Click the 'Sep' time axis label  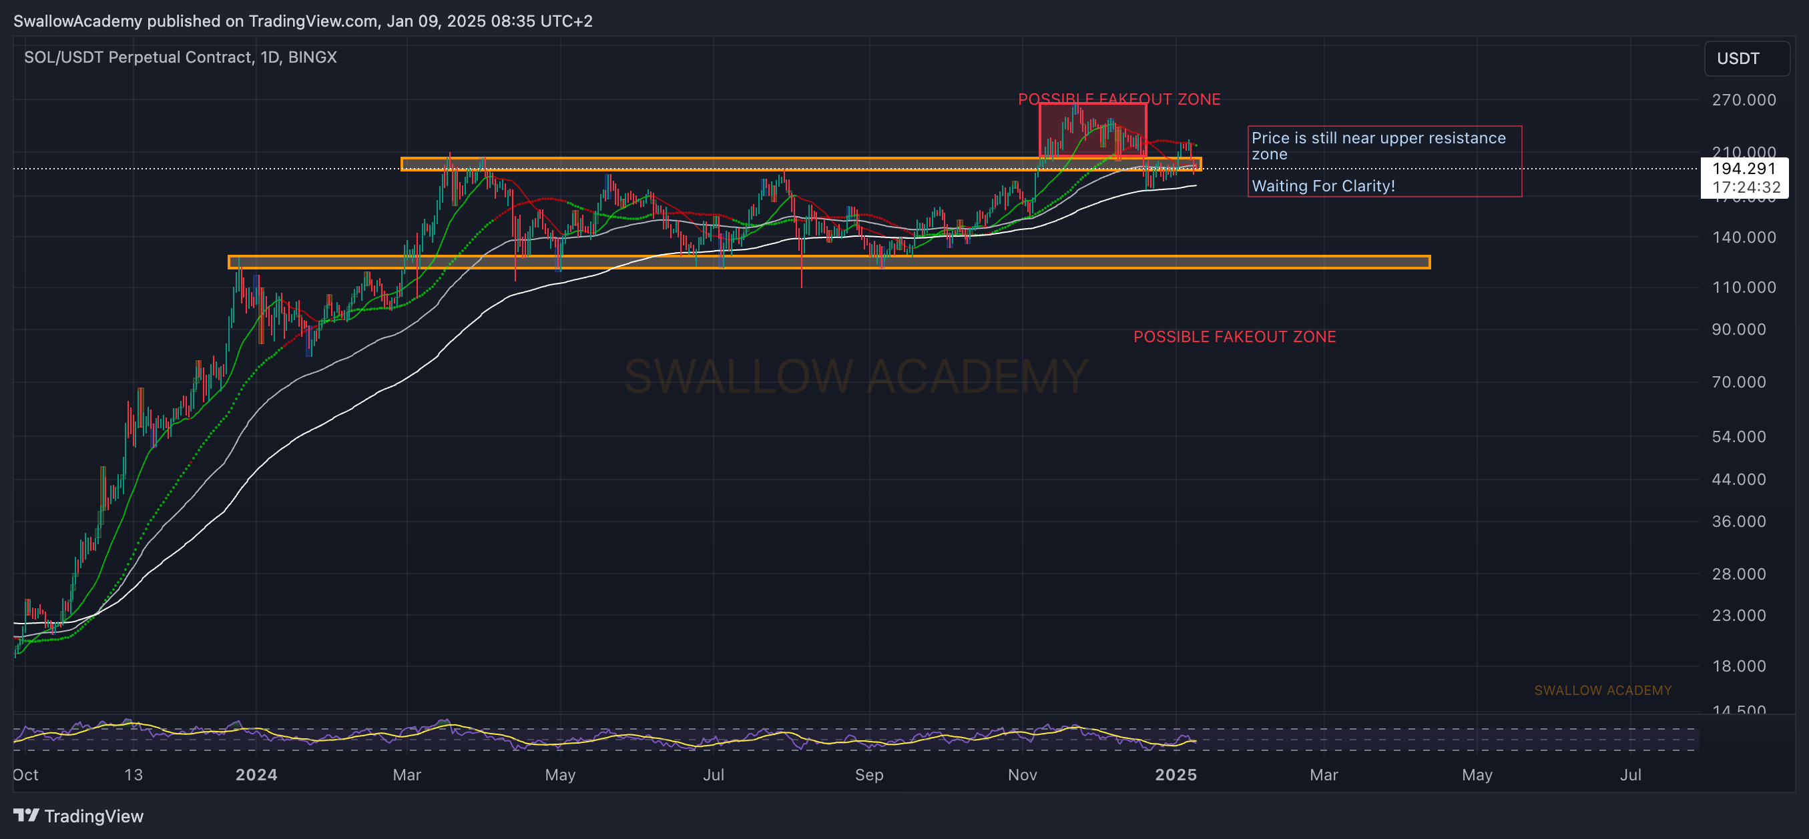point(869,774)
